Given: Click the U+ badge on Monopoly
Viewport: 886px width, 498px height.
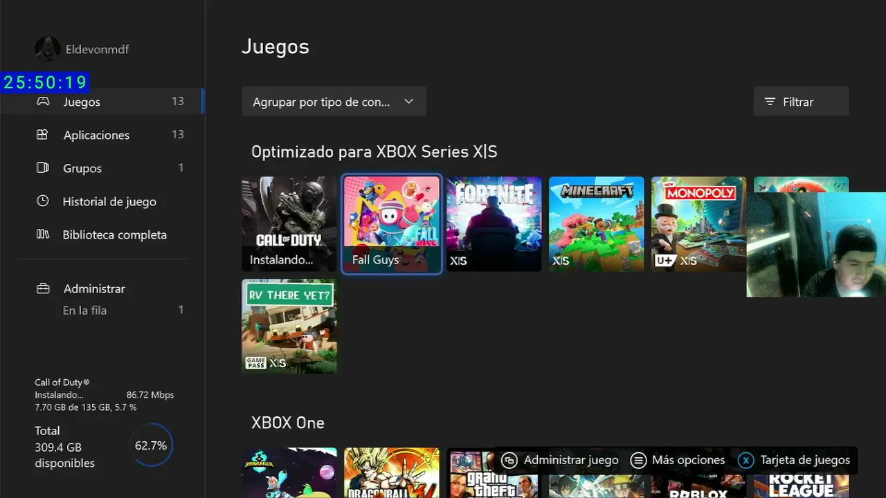Looking at the screenshot, I should point(664,261).
